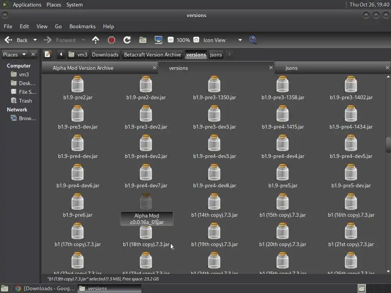
Task: Select the b1.9-pre6.jar jar icon
Action: coord(78,202)
